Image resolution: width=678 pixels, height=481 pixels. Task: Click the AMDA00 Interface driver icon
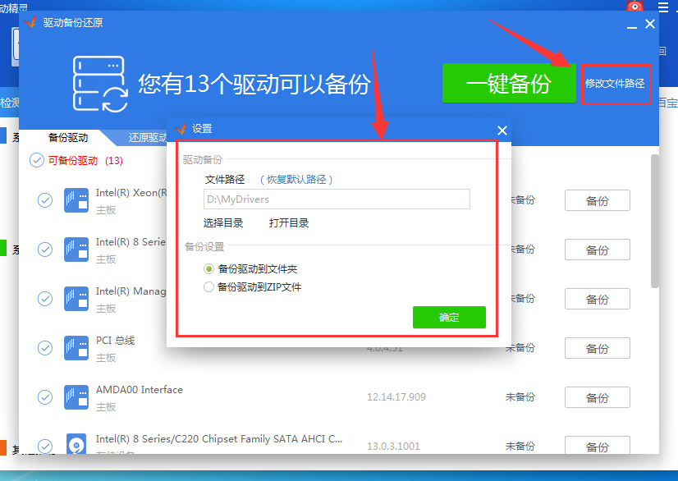(77, 397)
